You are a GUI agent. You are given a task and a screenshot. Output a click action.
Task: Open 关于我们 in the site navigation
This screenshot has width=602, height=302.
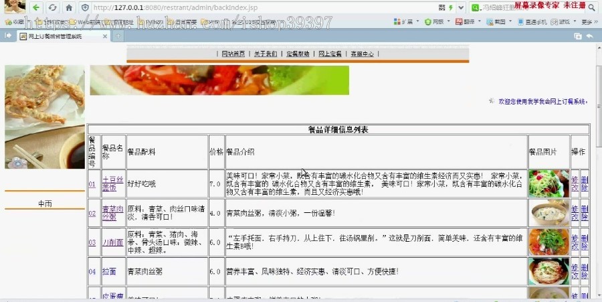pyautogui.click(x=266, y=54)
